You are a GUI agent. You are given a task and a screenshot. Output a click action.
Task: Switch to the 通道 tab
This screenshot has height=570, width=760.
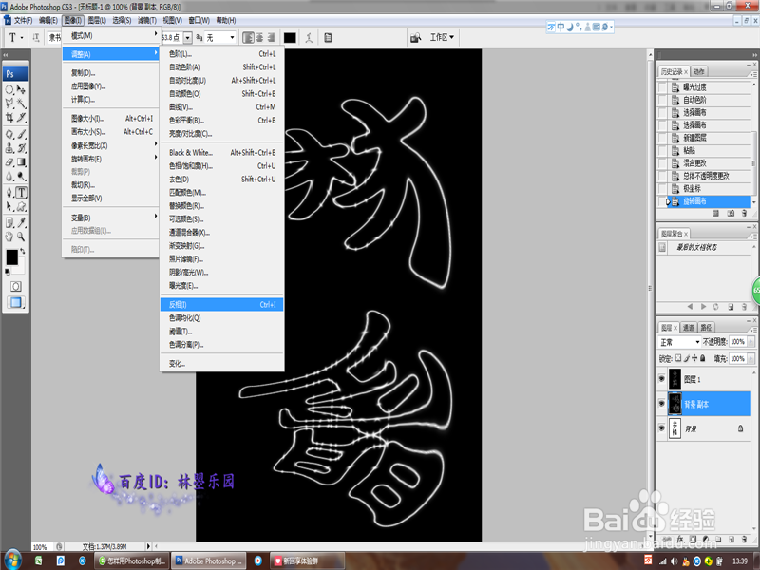[691, 326]
